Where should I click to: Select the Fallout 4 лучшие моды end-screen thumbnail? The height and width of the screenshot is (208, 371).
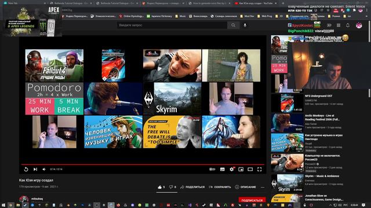[54, 65]
